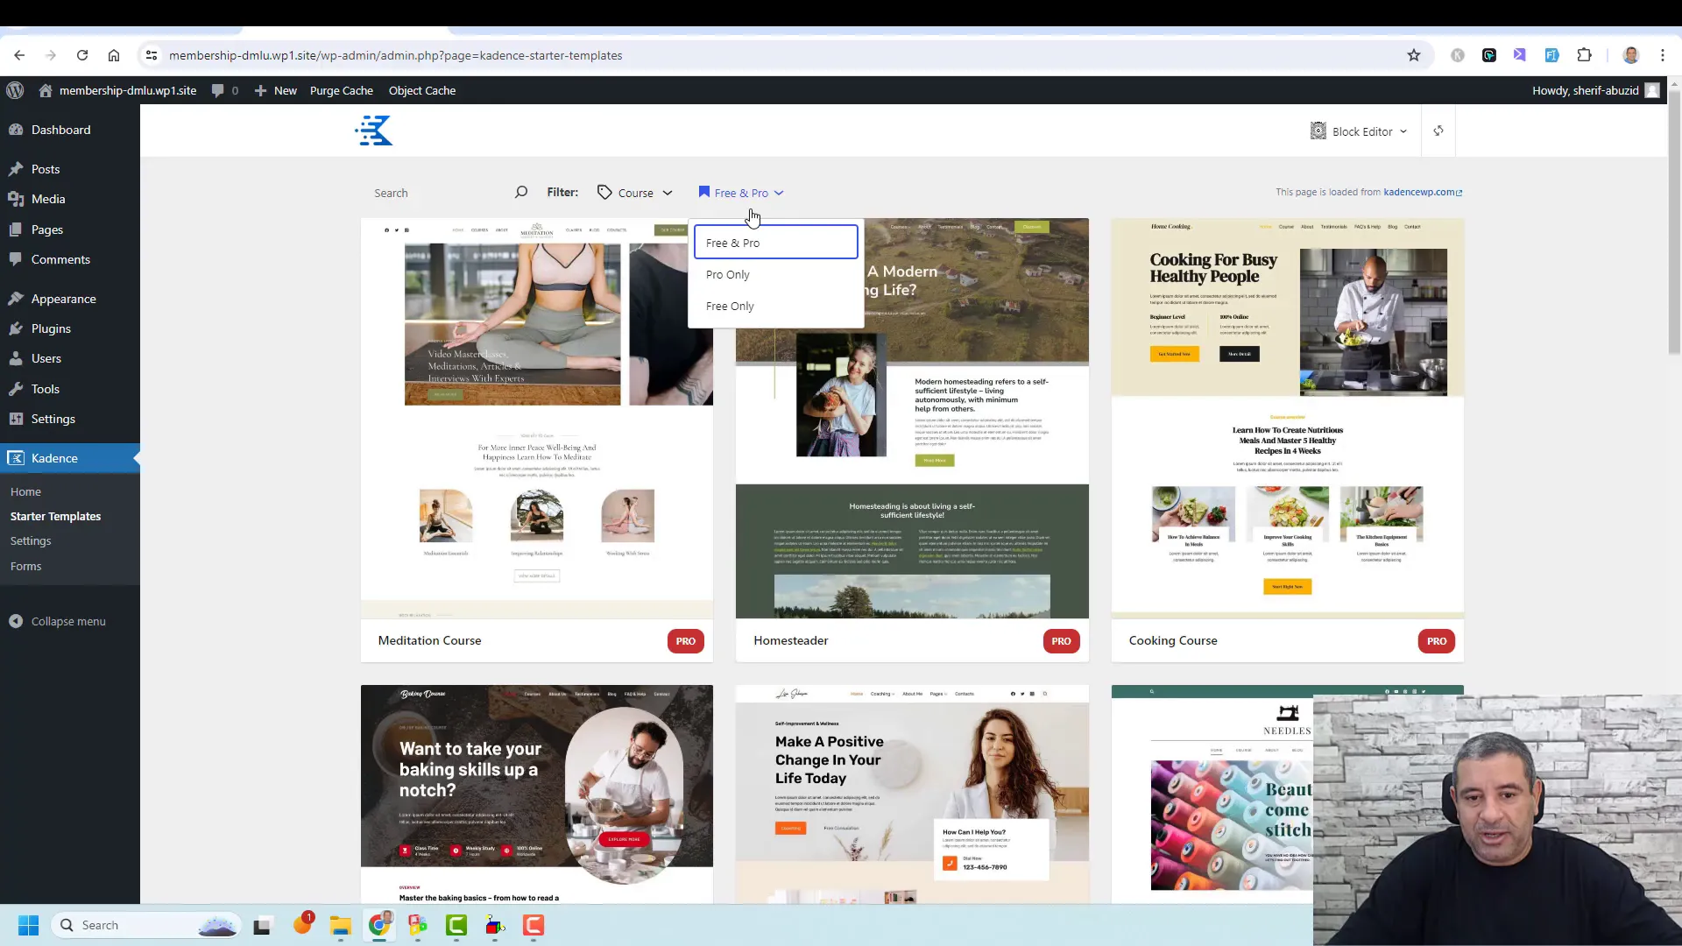Click the star/bookmark icon in browser toolbar

1413,54
